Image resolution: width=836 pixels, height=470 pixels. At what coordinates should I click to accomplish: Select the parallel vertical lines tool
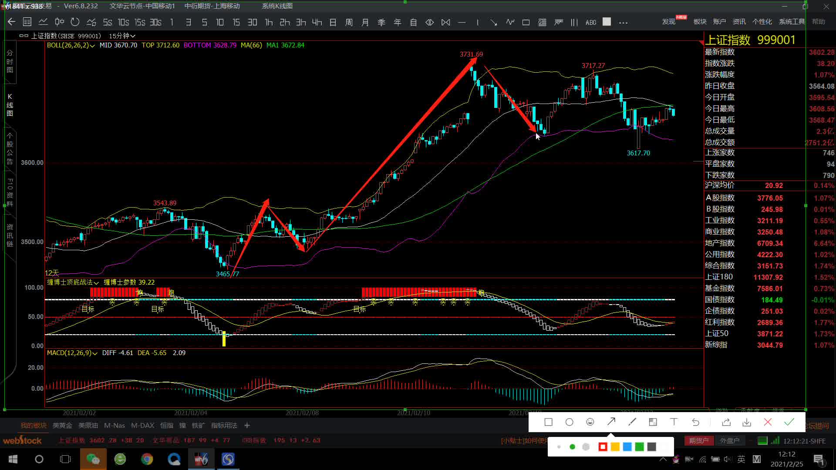(x=574, y=22)
